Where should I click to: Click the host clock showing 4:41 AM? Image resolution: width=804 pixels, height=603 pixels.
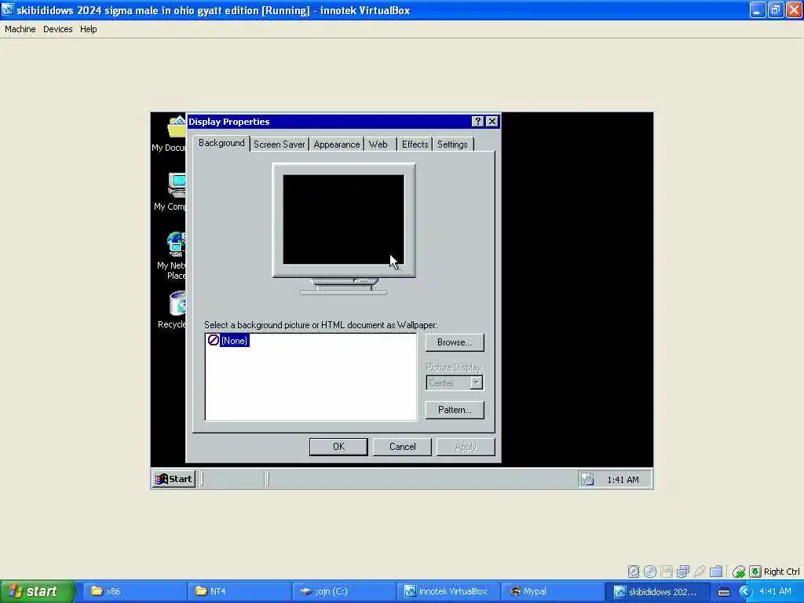point(775,591)
